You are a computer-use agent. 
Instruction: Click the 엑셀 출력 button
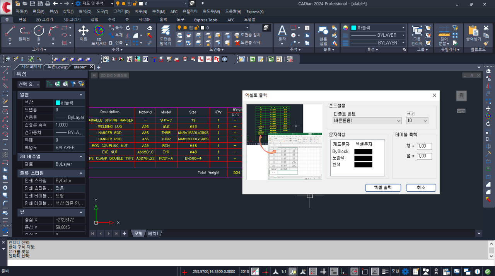pos(382,187)
